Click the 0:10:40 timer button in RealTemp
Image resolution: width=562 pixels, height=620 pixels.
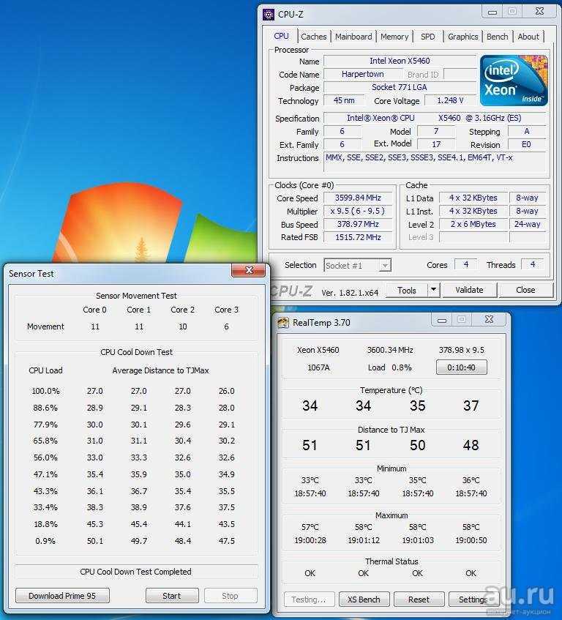(x=461, y=367)
